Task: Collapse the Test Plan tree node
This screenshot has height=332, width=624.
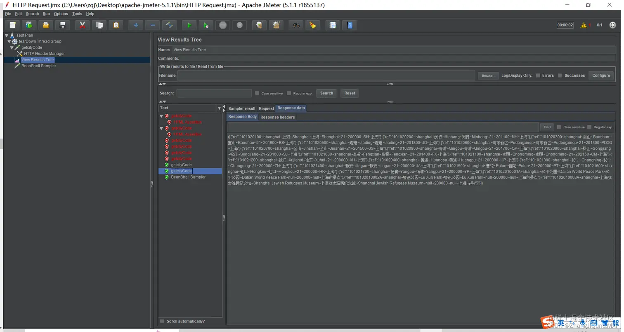Action: (x=7, y=35)
